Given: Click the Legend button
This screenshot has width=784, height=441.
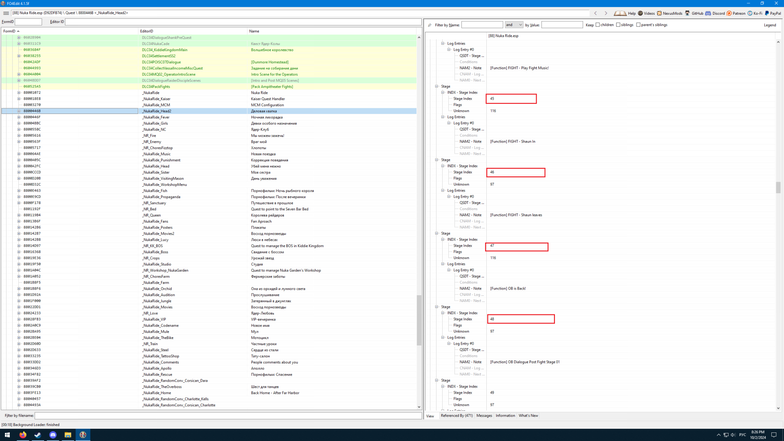Looking at the screenshot, I should coord(770,25).
